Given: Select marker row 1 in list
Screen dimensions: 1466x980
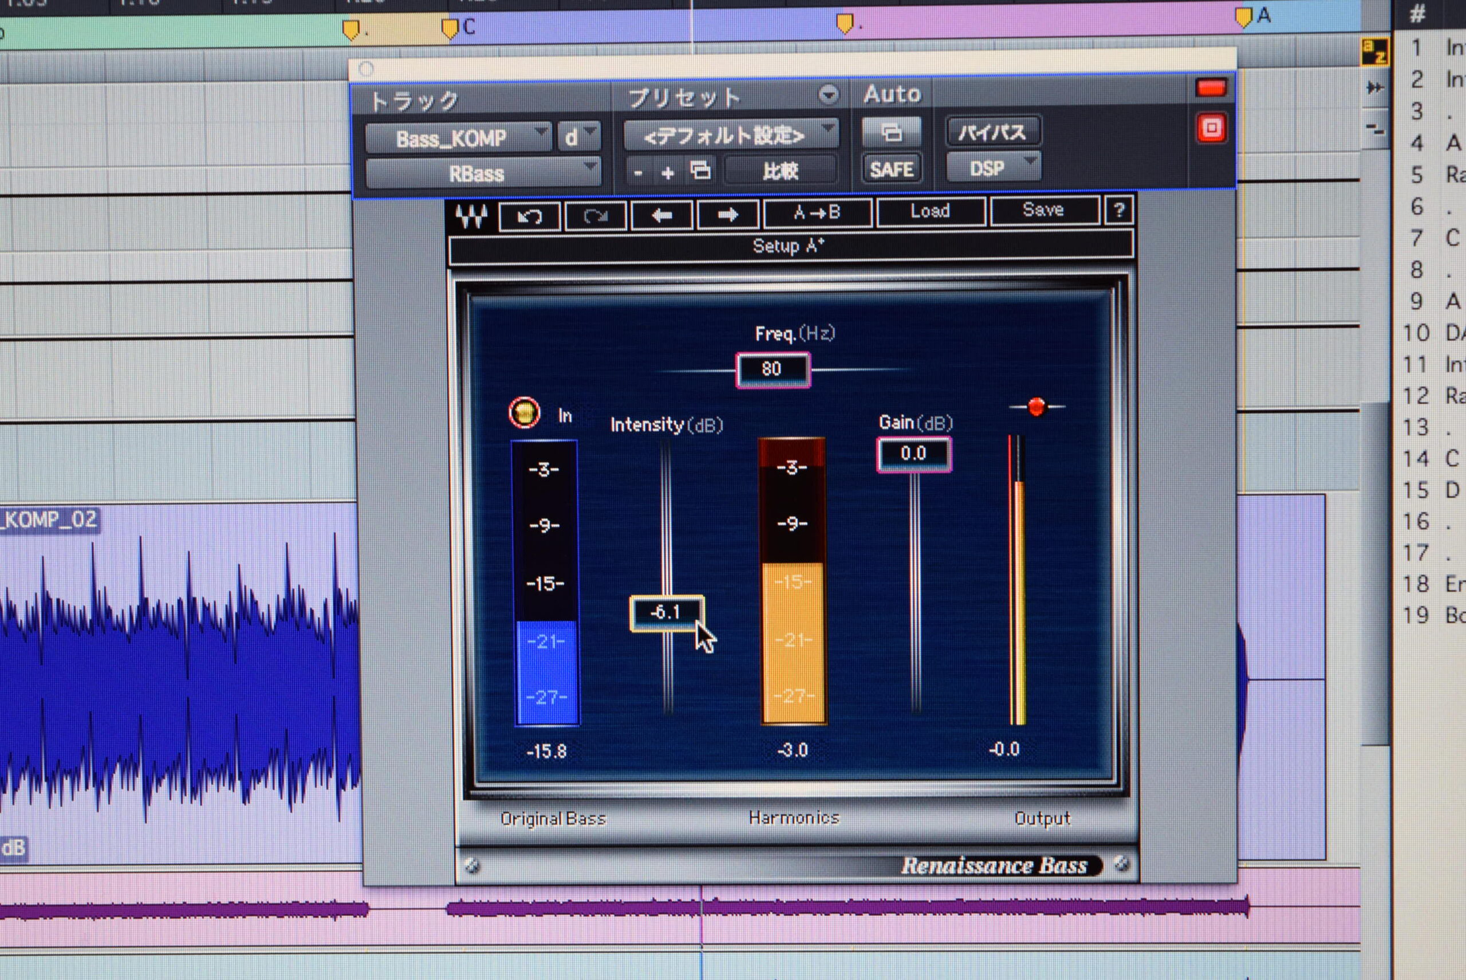Looking at the screenshot, I should pos(1432,48).
